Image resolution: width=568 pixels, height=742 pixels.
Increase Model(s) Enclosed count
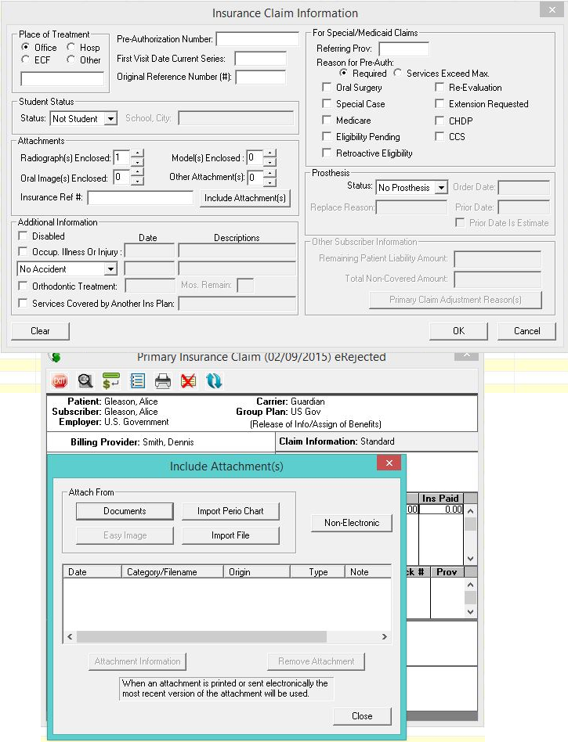point(270,153)
